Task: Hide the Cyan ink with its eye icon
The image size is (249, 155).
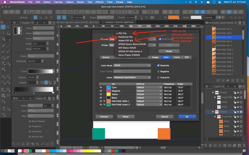Action: pyautogui.click(x=101, y=87)
